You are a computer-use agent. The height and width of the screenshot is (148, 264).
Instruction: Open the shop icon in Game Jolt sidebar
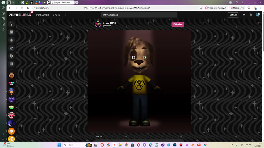coord(11,32)
